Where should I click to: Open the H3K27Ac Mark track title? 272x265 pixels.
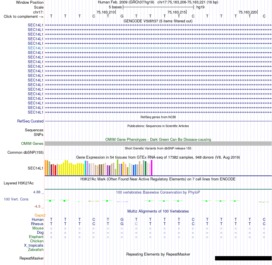point(158,179)
